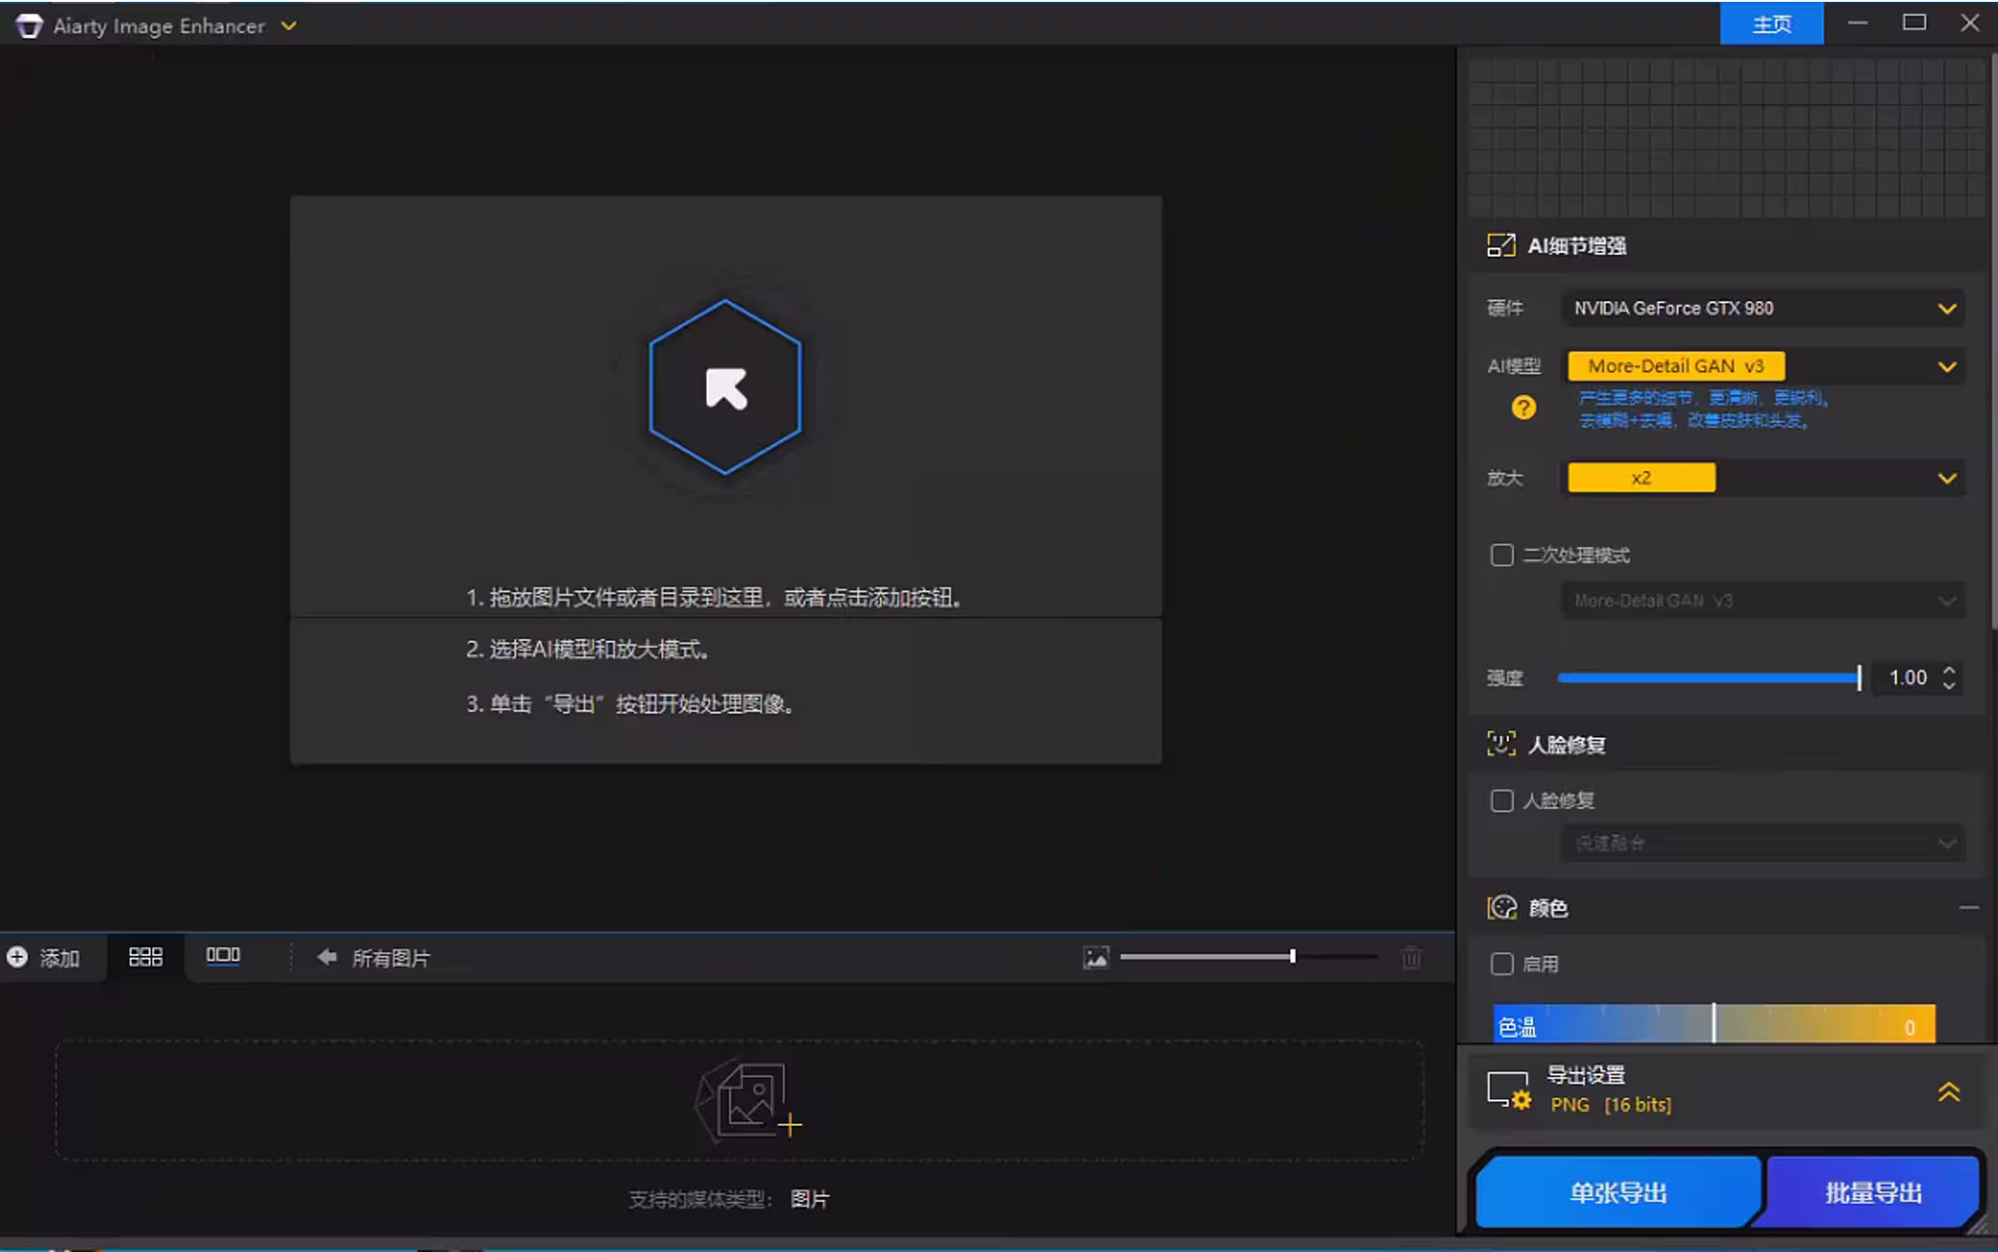Expand the 导出设置 double chevron

(1948, 1092)
